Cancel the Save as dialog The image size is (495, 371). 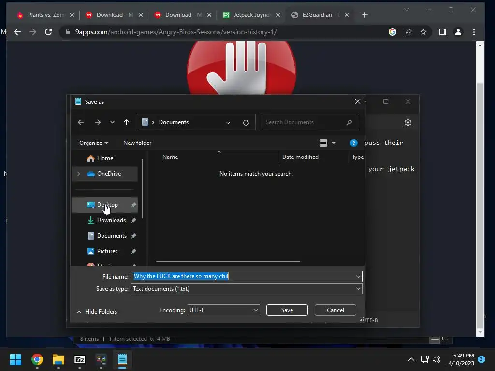335,310
